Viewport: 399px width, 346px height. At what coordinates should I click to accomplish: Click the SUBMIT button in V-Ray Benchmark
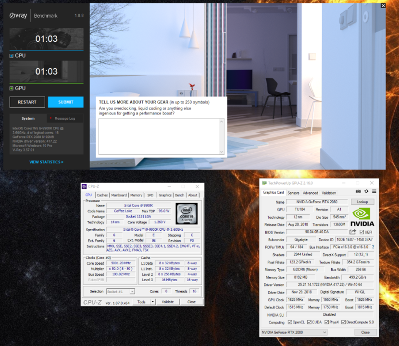(x=66, y=102)
